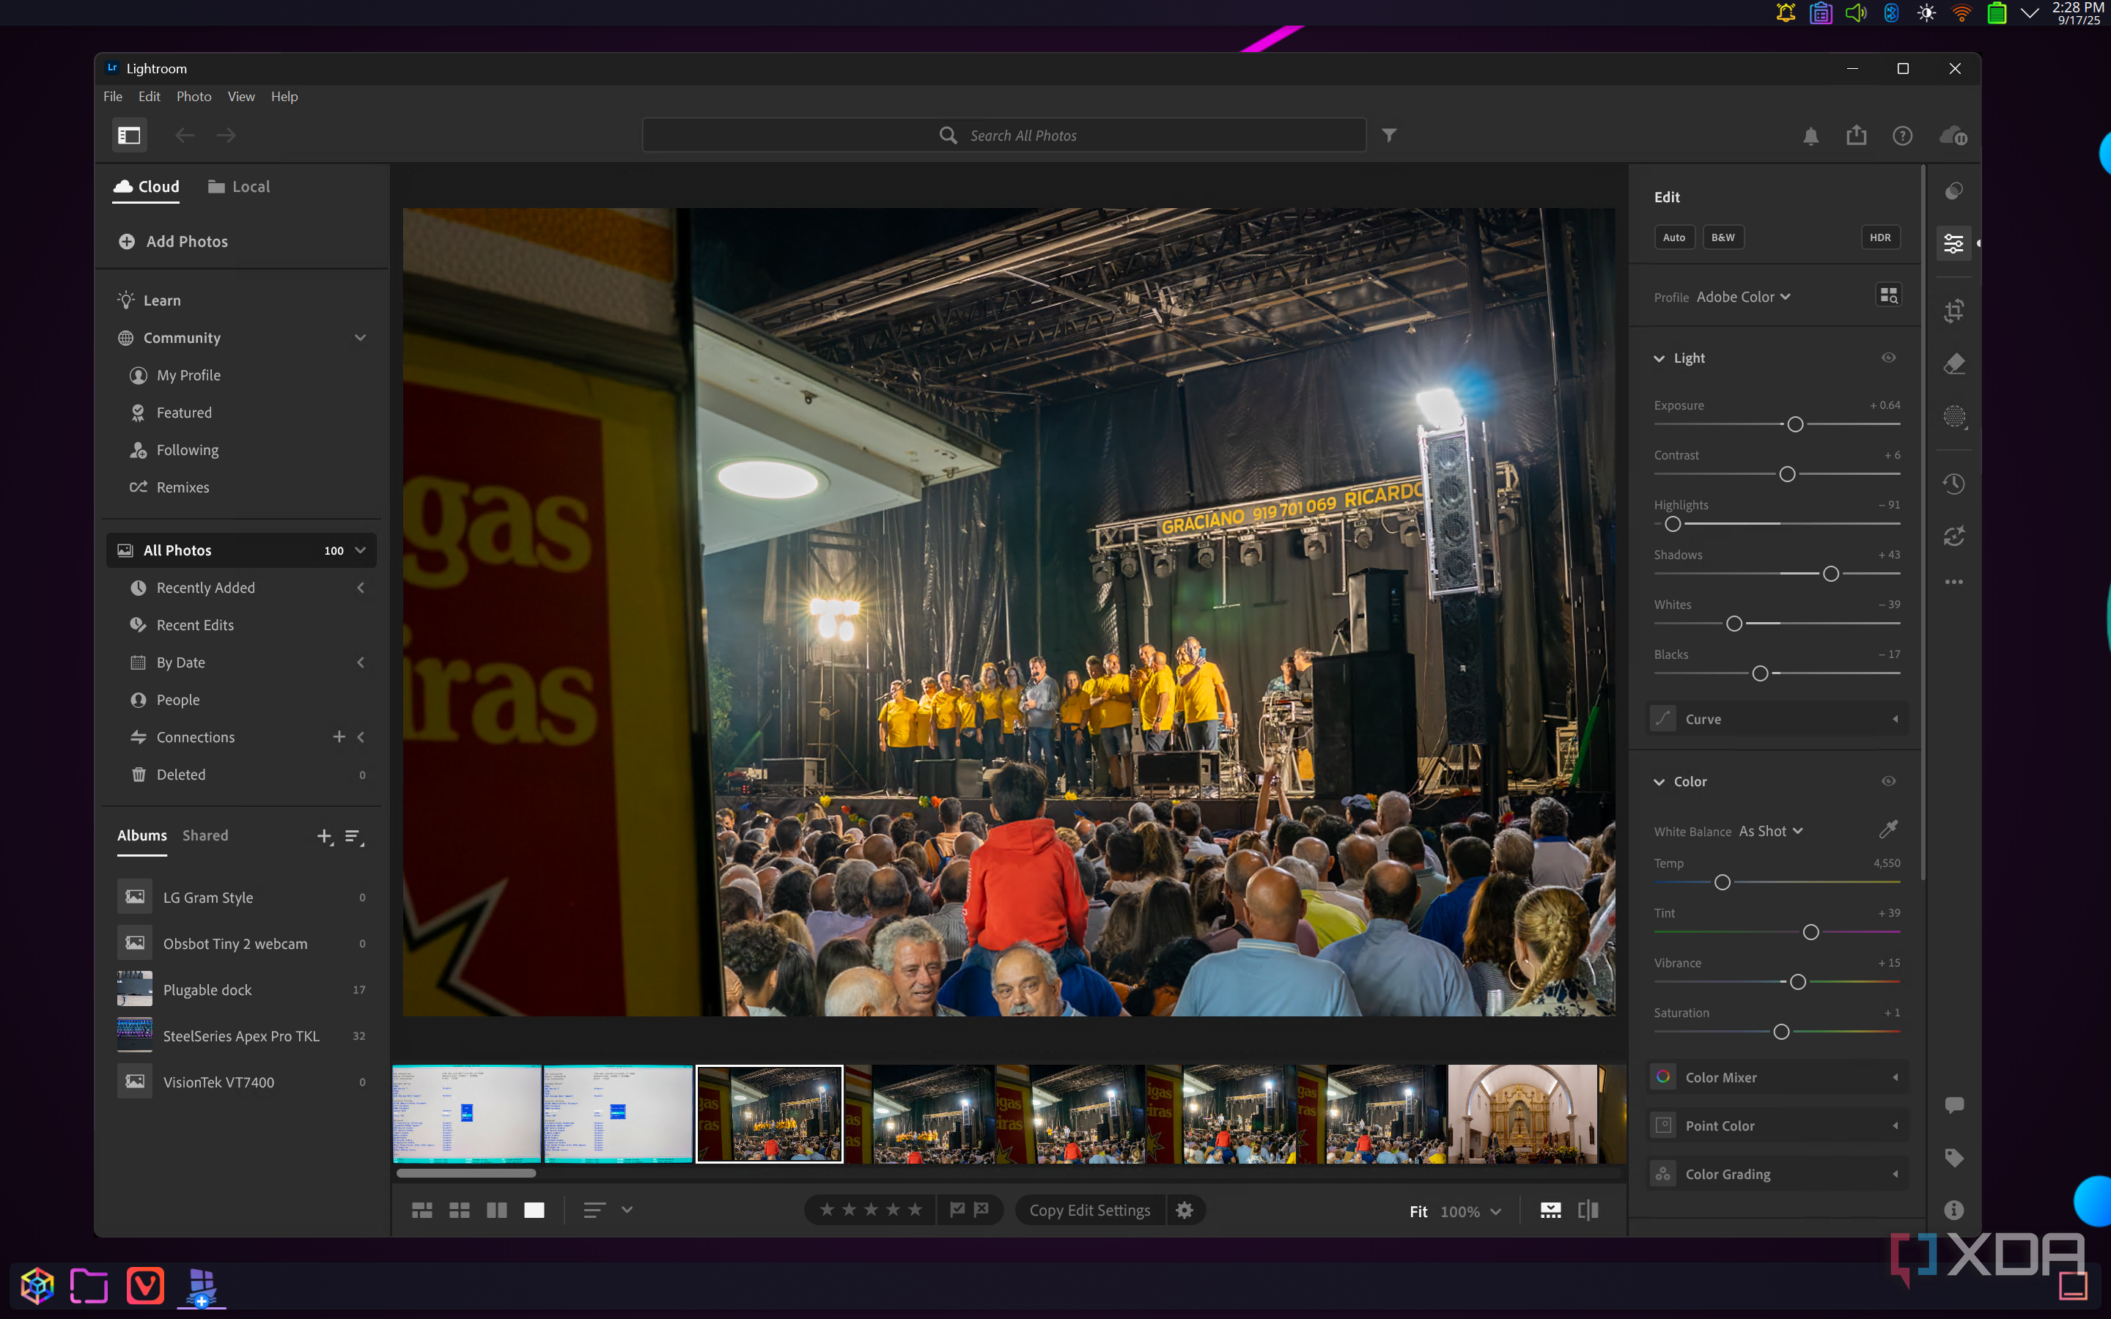Toggle the left panel sidebar button
The height and width of the screenshot is (1319, 2111).
pos(129,136)
